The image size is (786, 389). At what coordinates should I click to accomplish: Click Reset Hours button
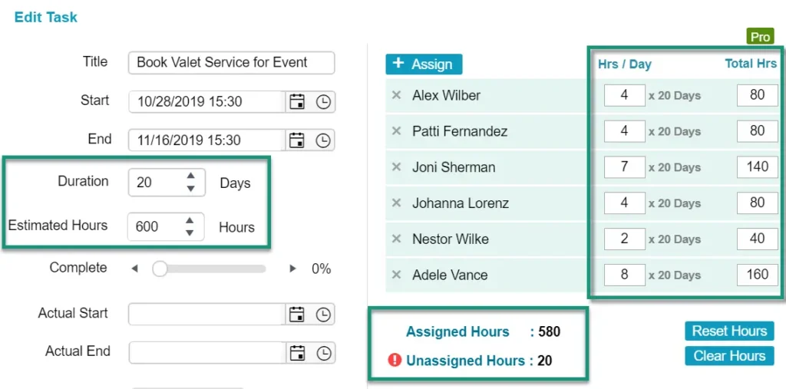[729, 331]
